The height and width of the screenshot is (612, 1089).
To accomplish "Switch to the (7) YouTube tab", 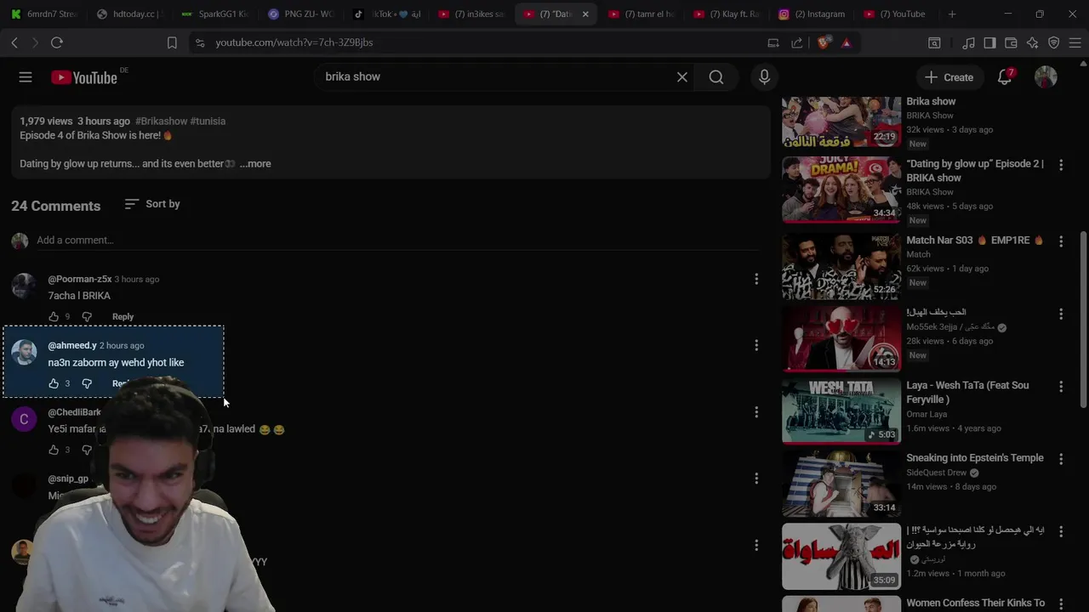I will tap(897, 14).
